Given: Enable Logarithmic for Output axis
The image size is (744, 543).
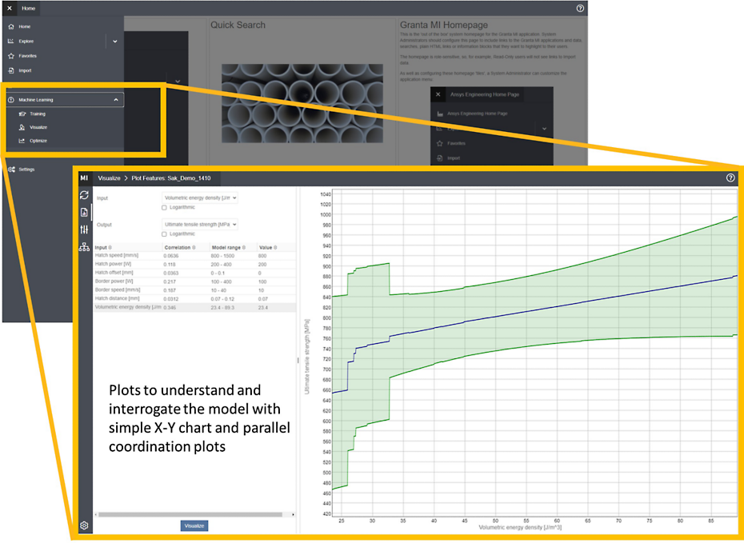Looking at the screenshot, I should point(164,234).
